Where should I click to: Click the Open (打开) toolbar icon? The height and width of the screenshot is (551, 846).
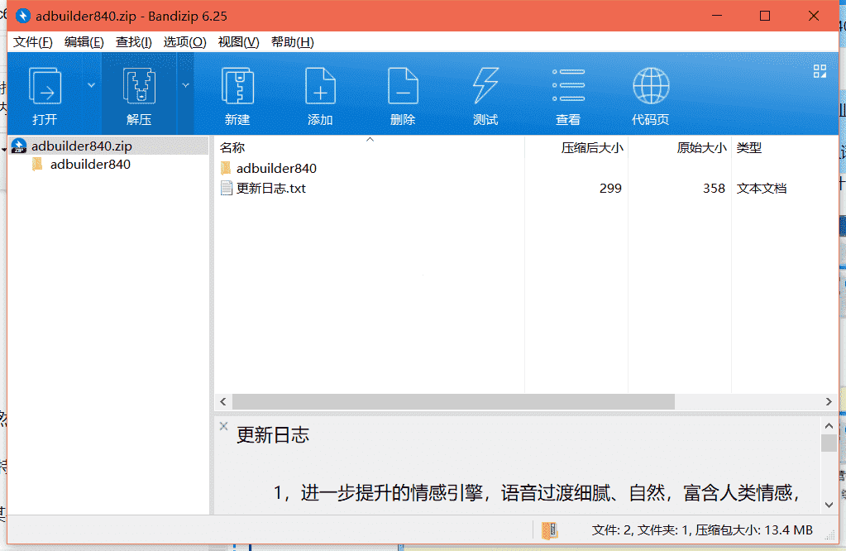pyautogui.click(x=45, y=86)
